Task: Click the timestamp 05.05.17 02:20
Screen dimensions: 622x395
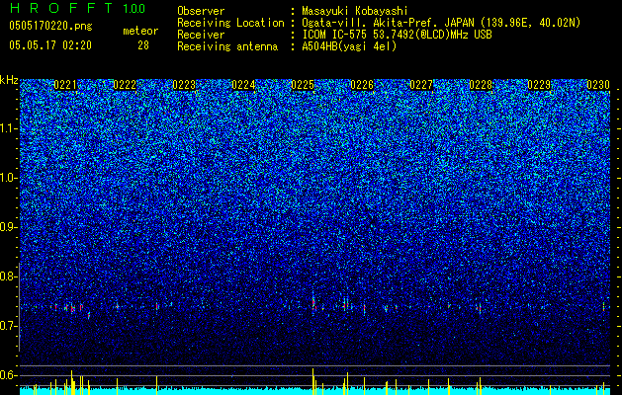Action: [50, 45]
